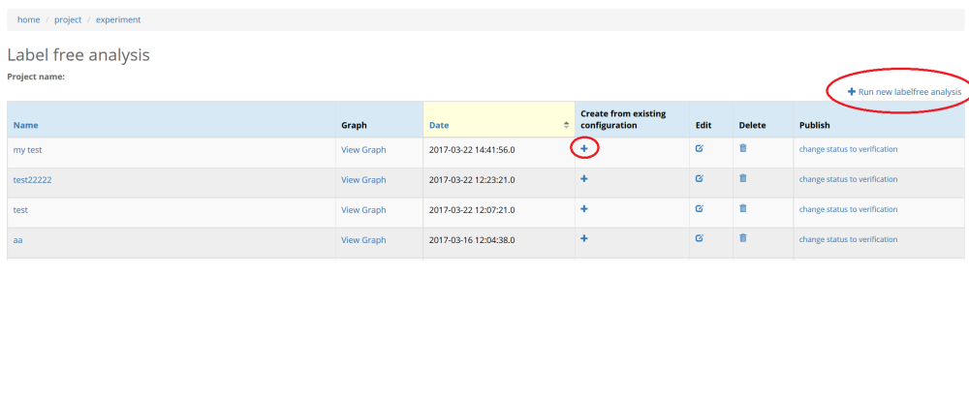Delete the my test analysis
969x400 pixels.
[743, 148]
